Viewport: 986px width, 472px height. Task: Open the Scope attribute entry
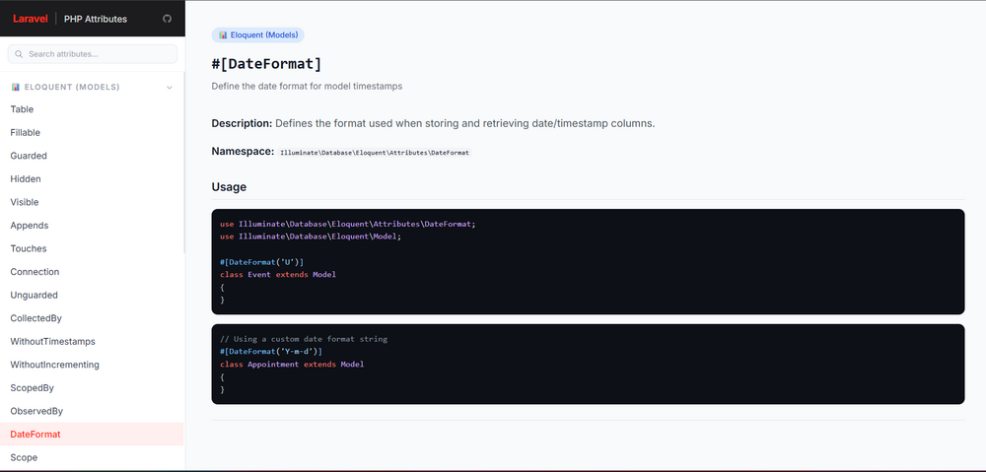coord(92,457)
